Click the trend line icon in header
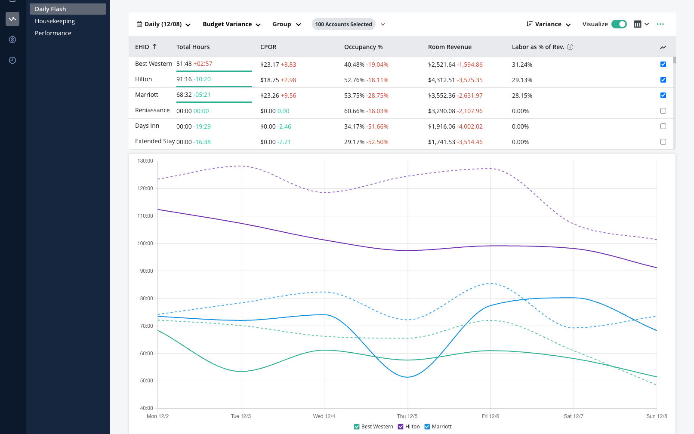This screenshot has height=434, width=694. coord(663,47)
